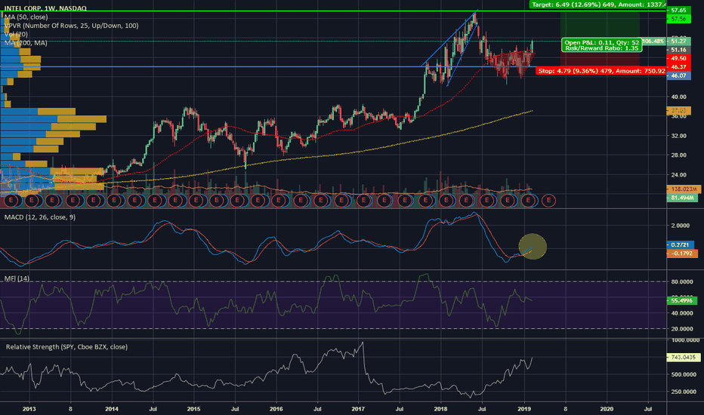Click the 28.00 price scale value

click(x=678, y=155)
